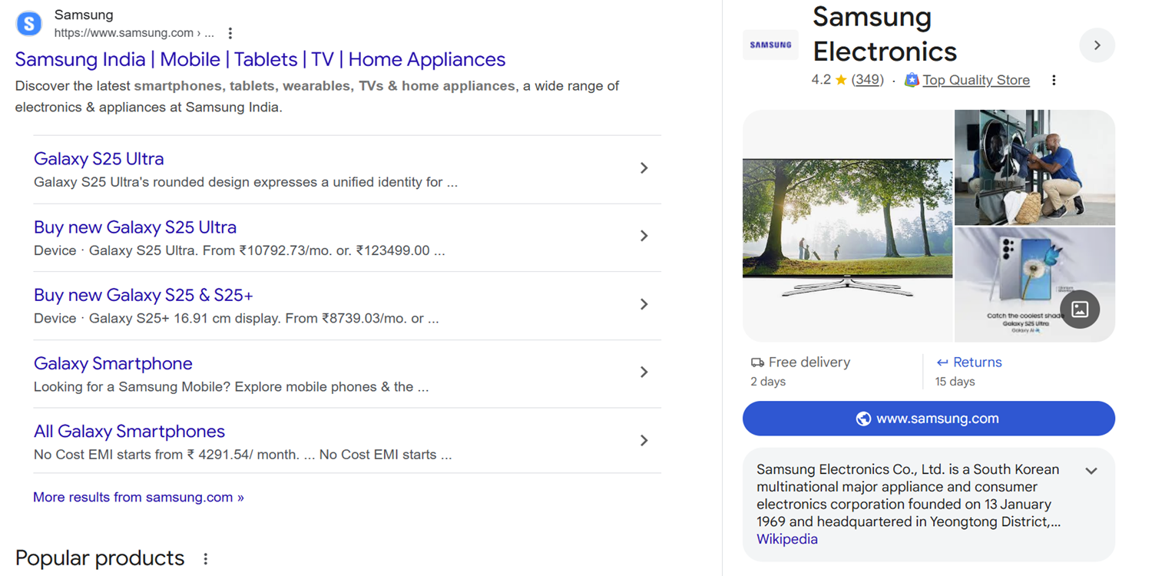The width and height of the screenshot is (1152, 576).
Task: Open the Buy new Galaxy S25 Ultra link
Action: [135, 227]
